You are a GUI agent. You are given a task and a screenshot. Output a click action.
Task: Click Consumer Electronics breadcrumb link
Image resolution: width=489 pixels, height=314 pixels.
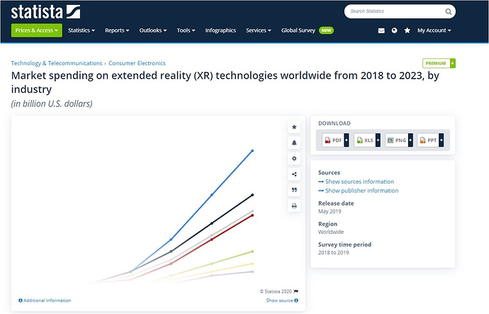(x=137, y=63)
